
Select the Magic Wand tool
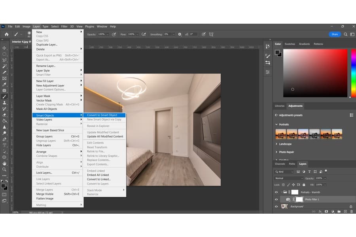coord(4,66)
